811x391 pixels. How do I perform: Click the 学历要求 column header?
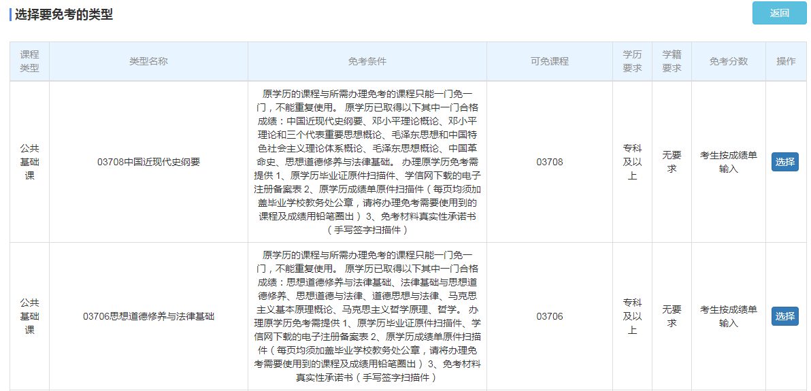coord(632,61)
